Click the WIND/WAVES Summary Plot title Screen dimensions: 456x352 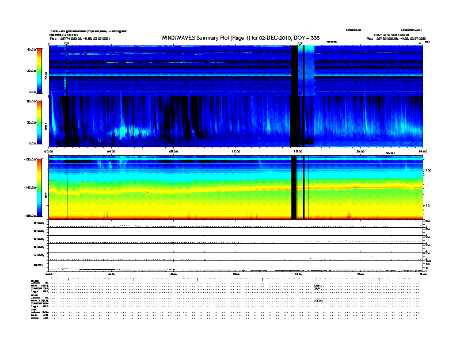click(x=240, y=38)
